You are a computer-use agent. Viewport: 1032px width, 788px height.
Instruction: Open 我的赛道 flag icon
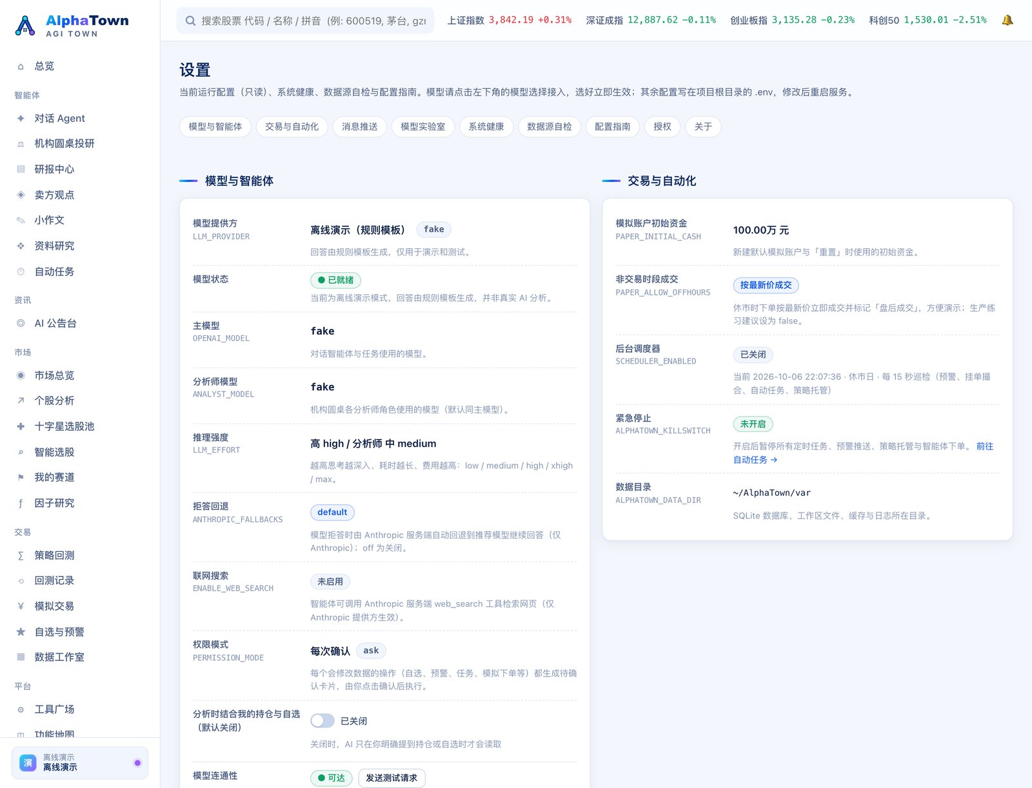pyautogui.click(x=21, y=477)
